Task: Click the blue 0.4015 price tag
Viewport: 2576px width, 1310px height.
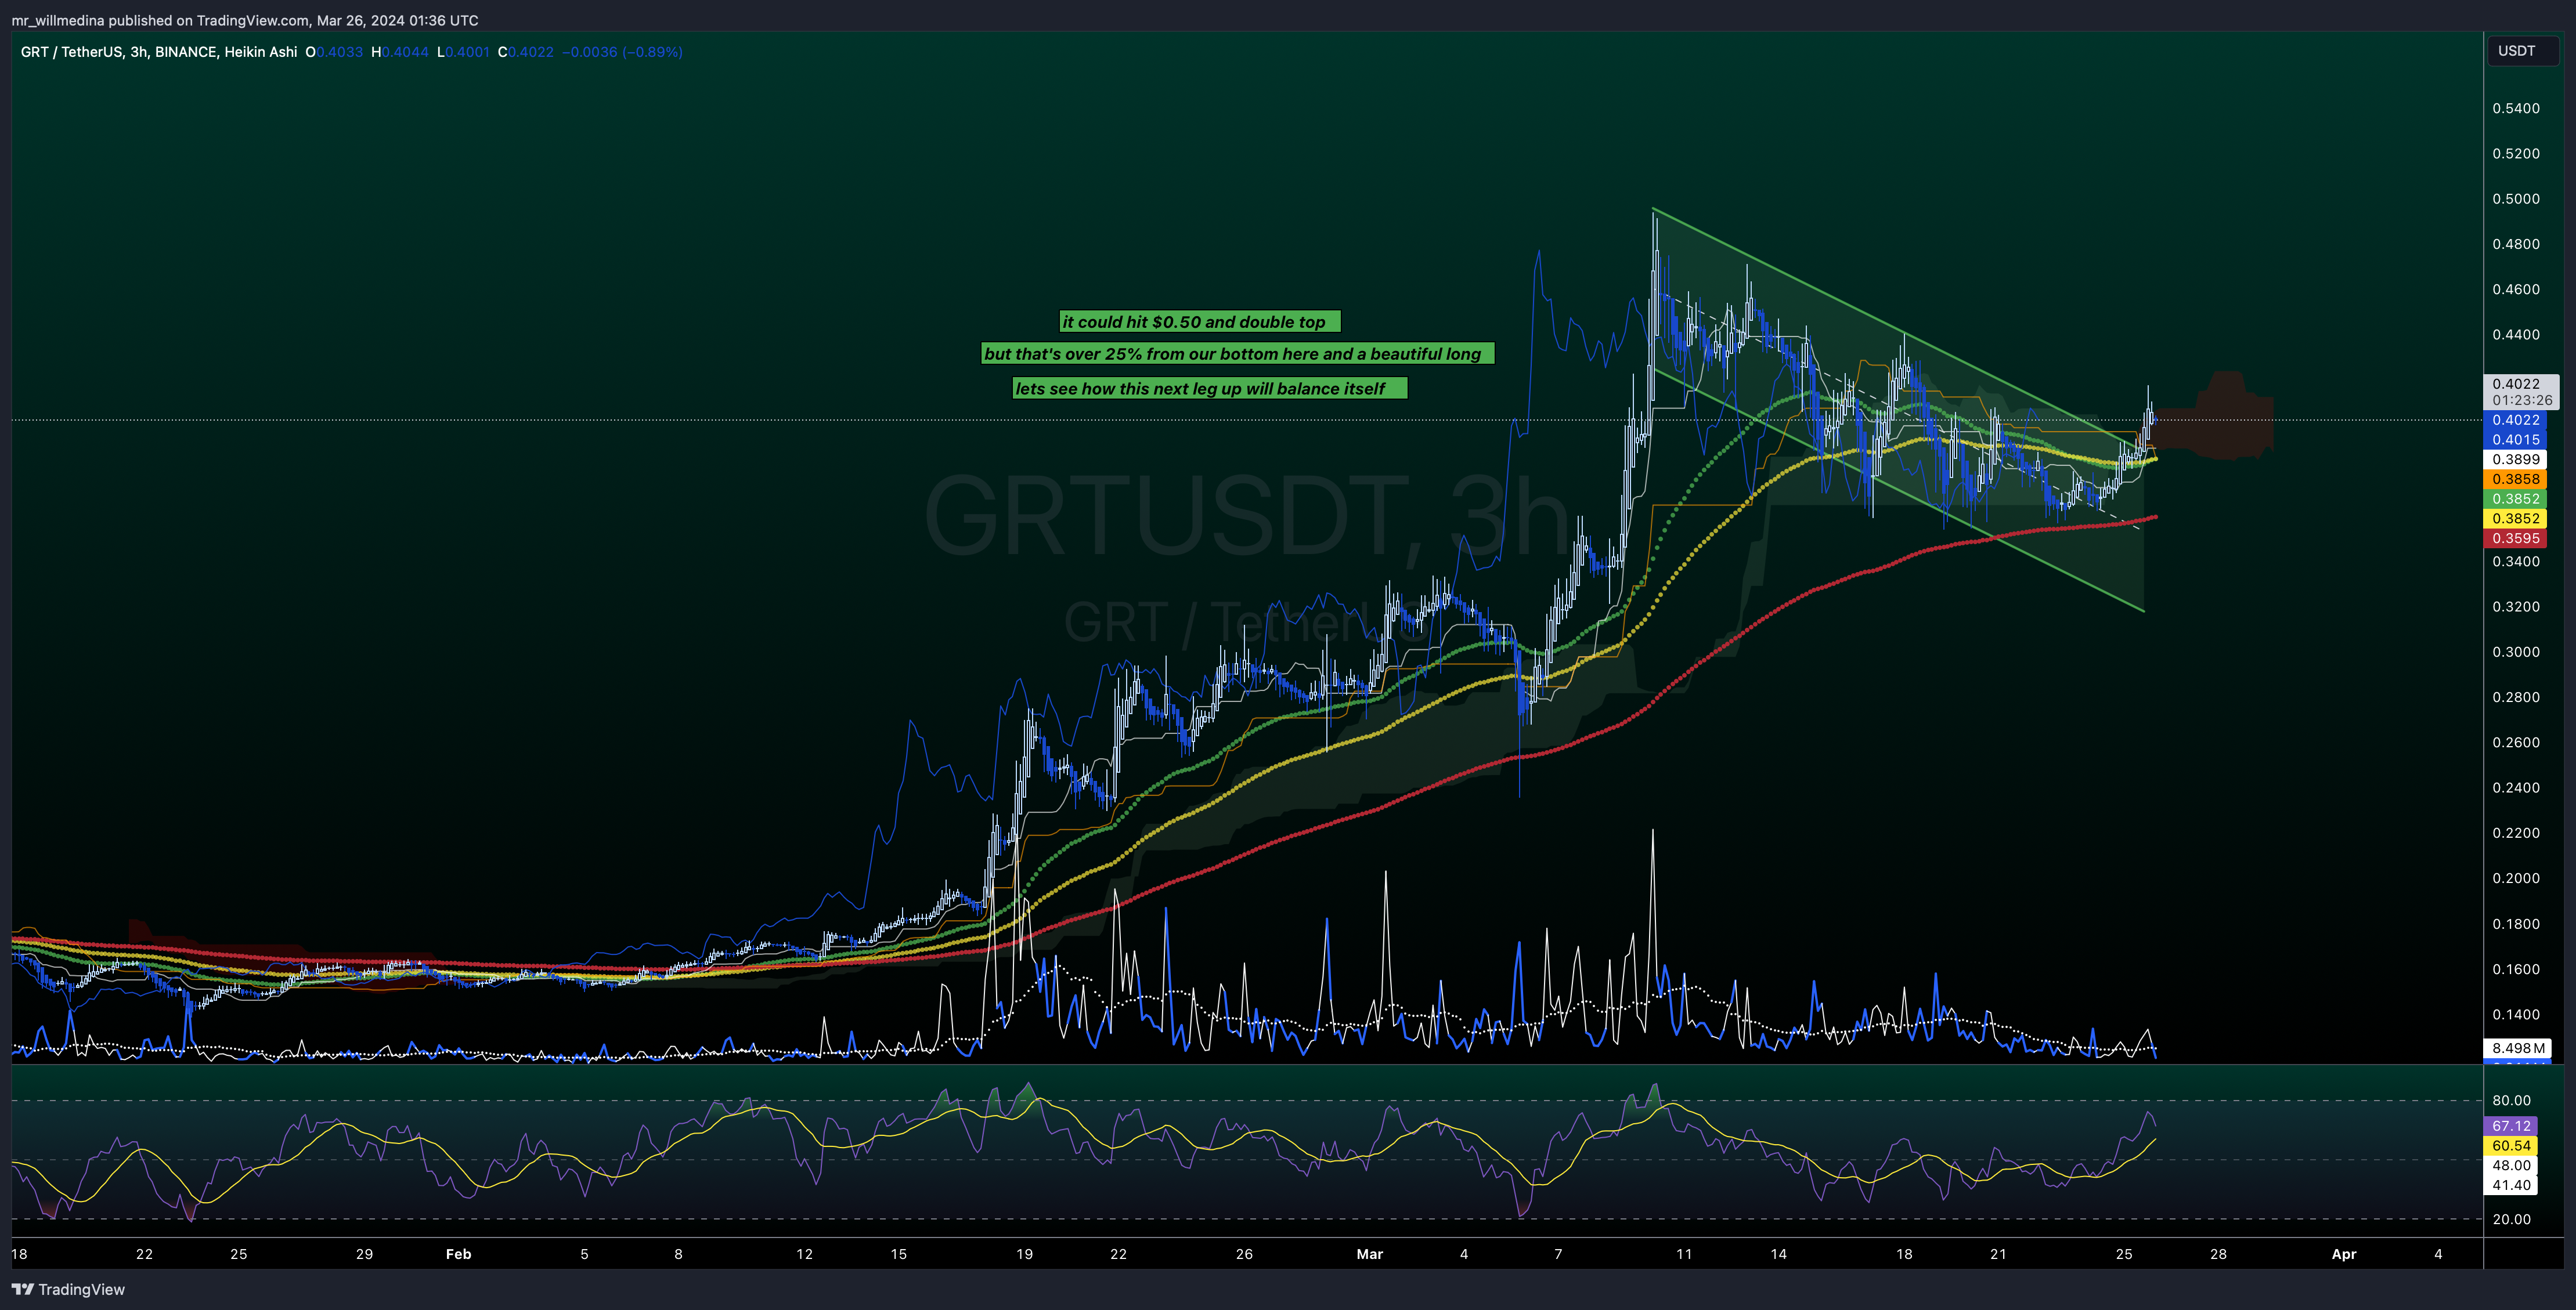Action: [x=2515, y=440]
